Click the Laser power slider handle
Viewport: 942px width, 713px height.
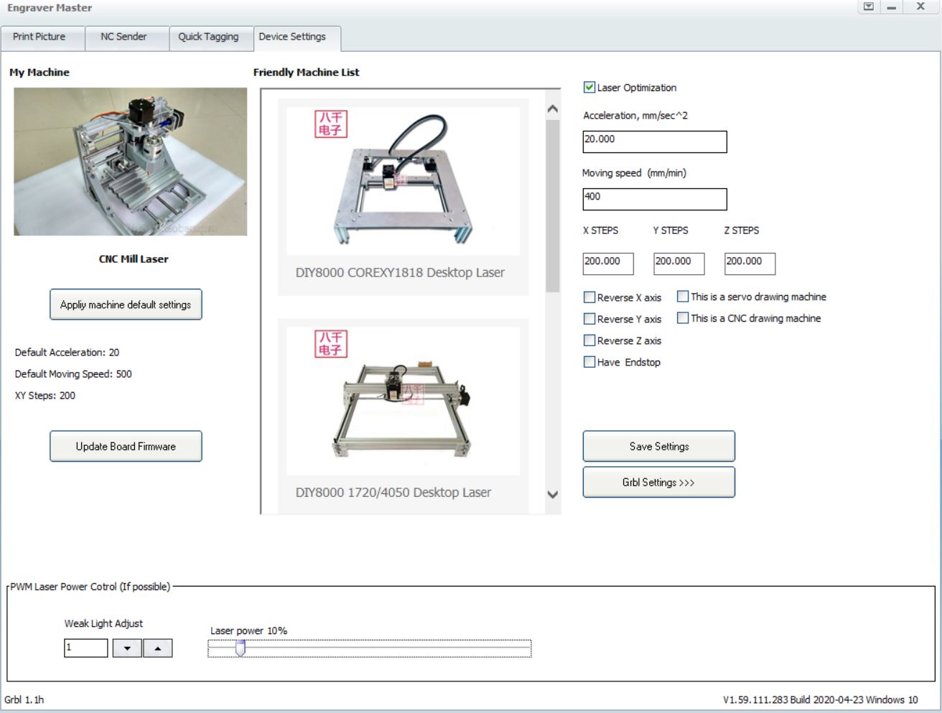(239, 648)
